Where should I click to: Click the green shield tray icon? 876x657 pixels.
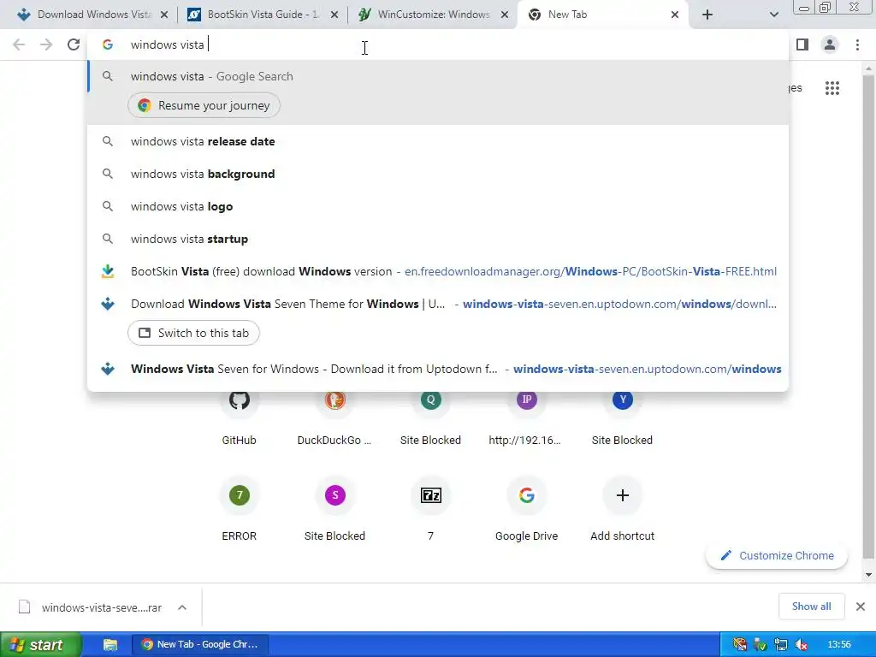click(x=761, y=645)
